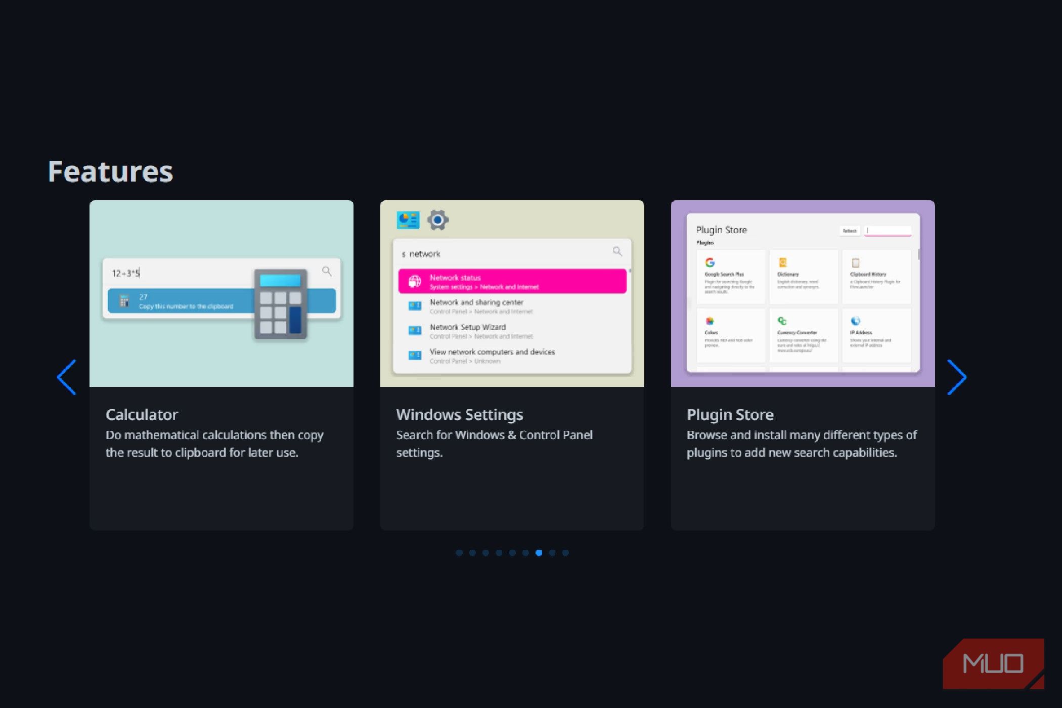Click the settings gear icon in the Windows Settings card
Screen dimensions: 1062x708
[437, 220]
